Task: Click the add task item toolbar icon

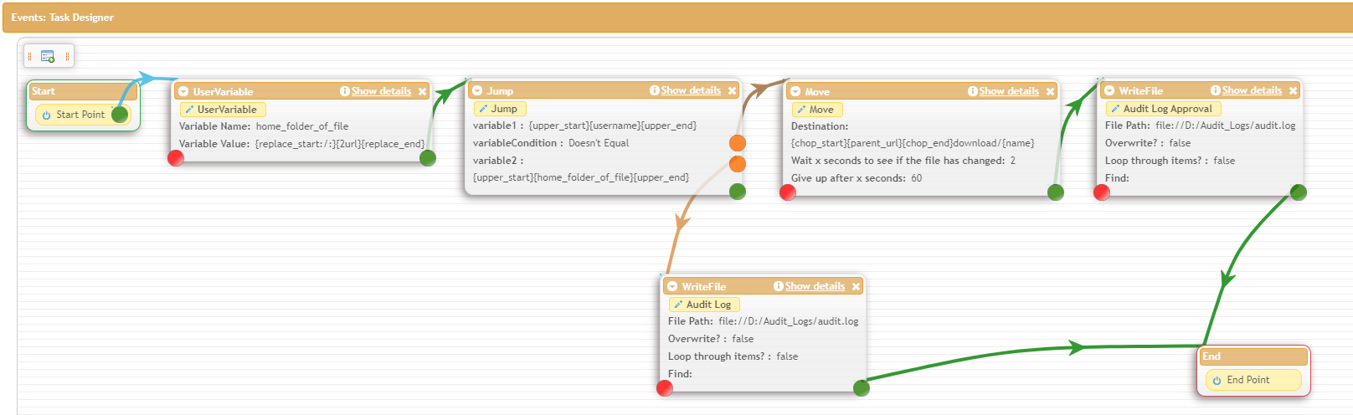Action: pos(48,56)
